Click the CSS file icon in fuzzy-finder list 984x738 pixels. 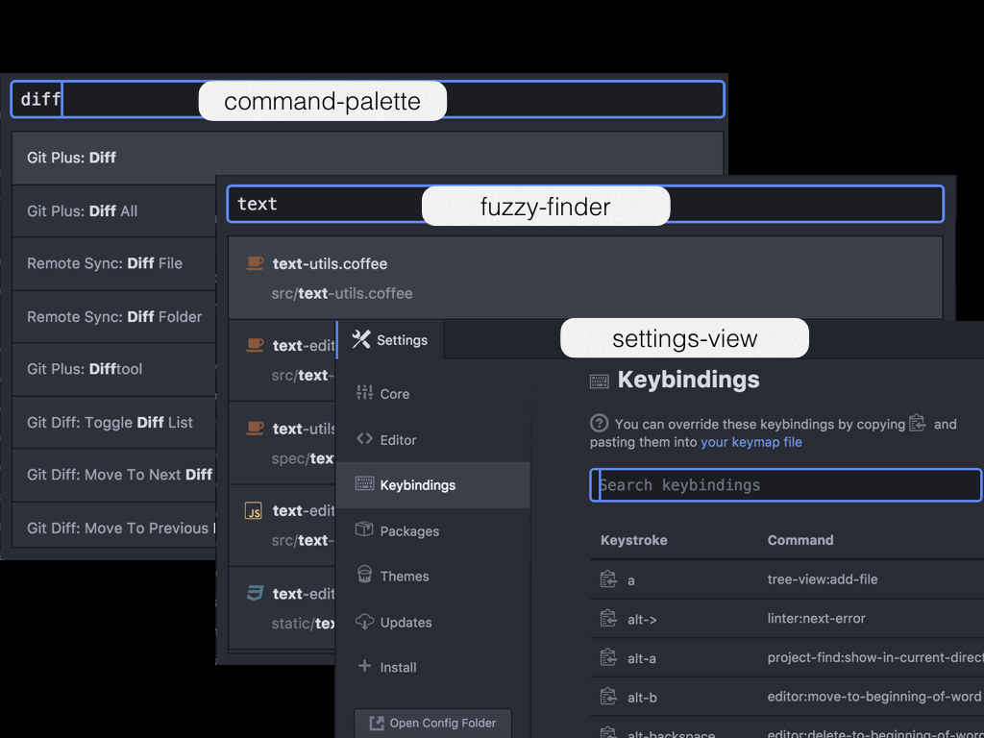(x=254, y=593)
